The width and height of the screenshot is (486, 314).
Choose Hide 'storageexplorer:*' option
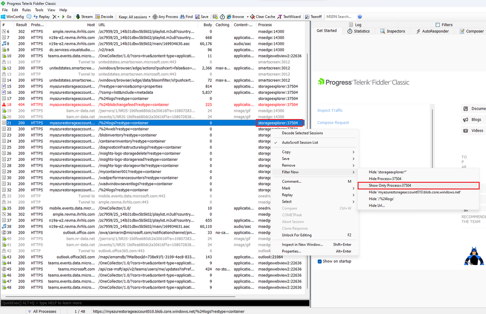418,172
